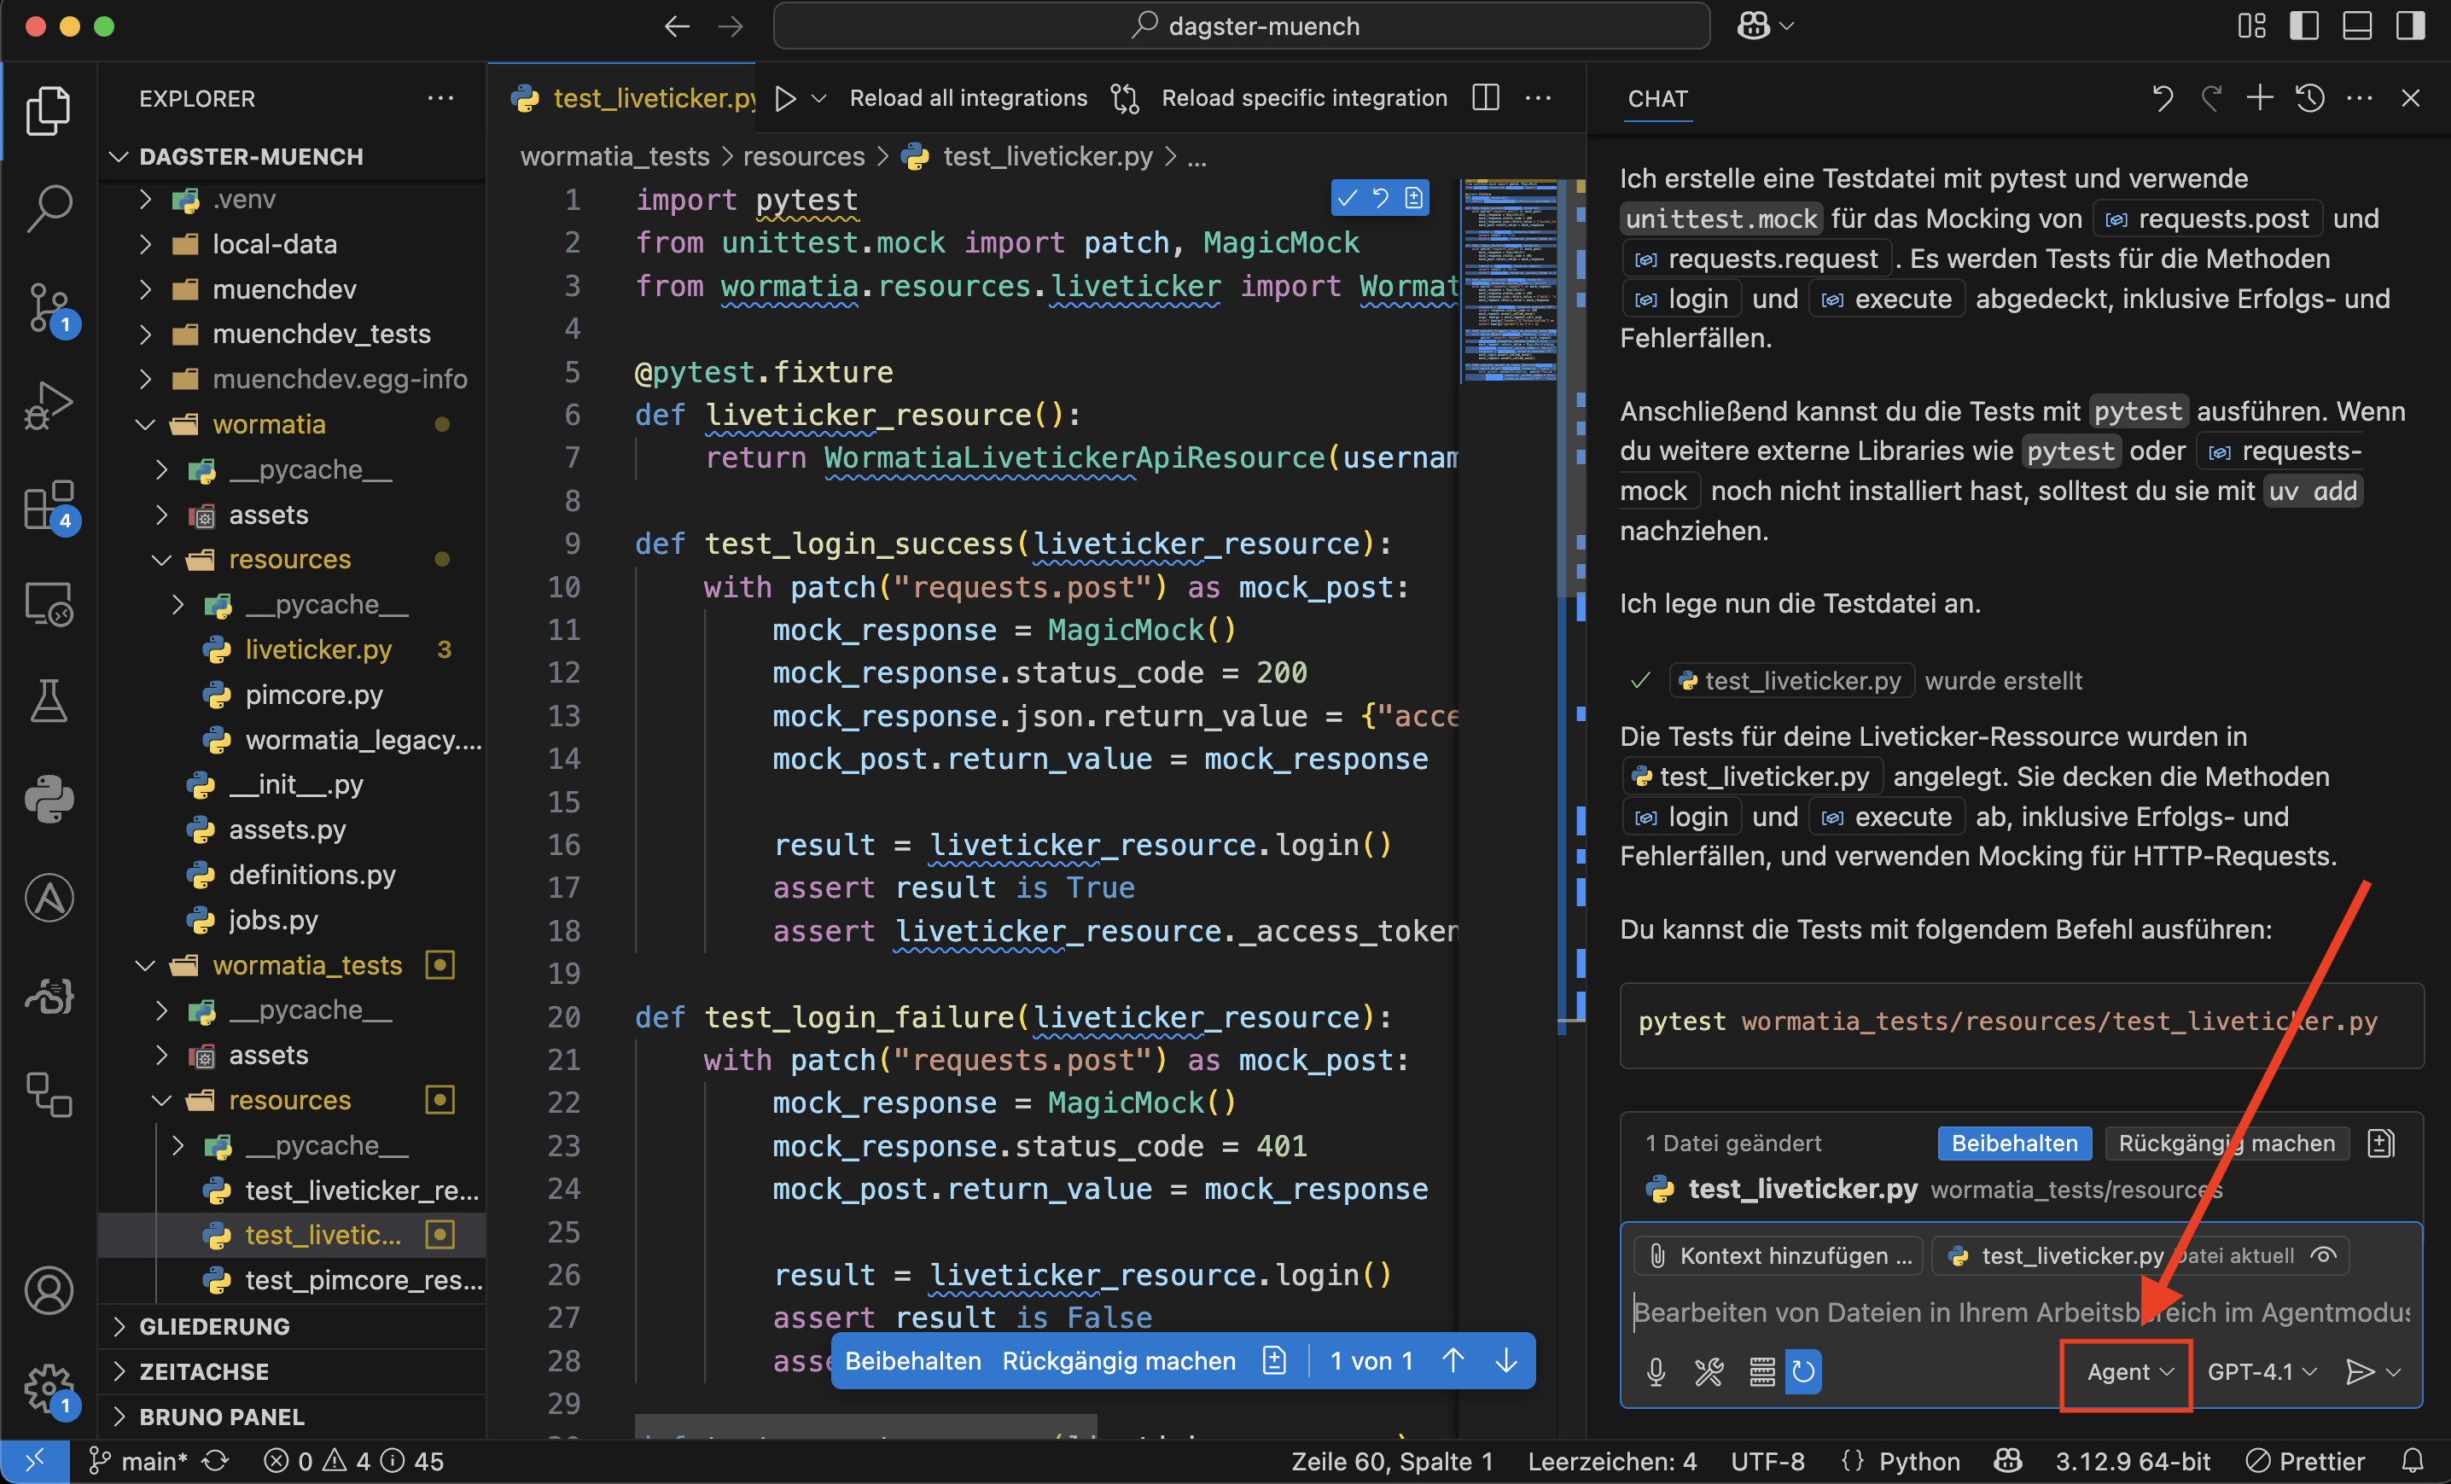Collapse the wormatia folder

pos(146,424)
